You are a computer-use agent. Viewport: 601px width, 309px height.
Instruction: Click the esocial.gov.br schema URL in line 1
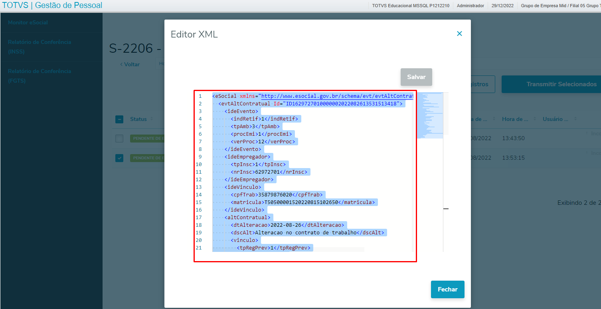click(337, 96)
